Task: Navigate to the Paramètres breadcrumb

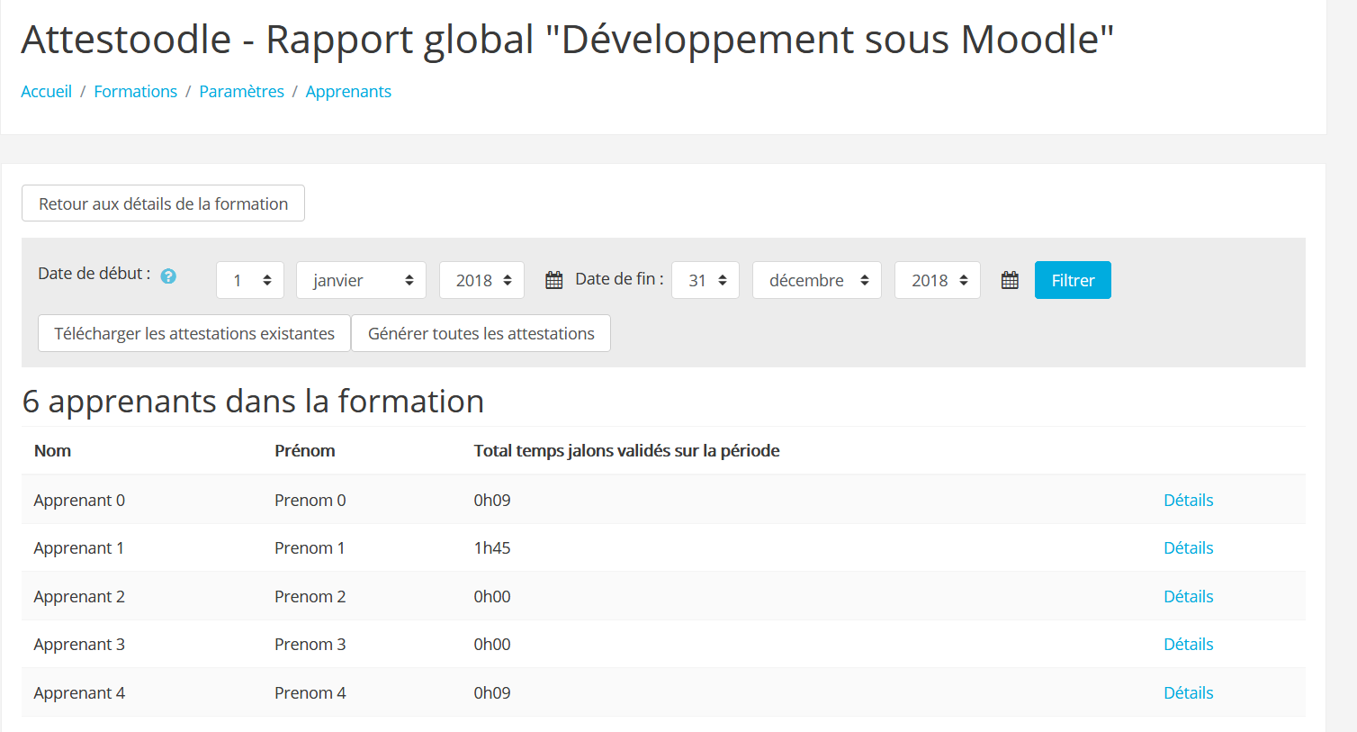Action: [242, 92]
